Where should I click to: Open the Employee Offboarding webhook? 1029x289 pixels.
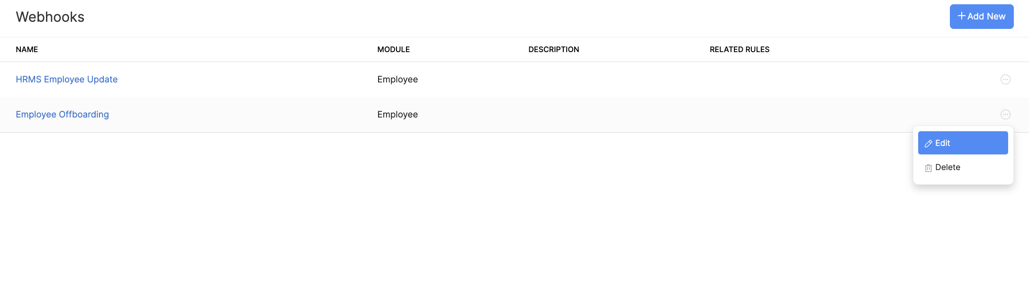tap(62, 114)
